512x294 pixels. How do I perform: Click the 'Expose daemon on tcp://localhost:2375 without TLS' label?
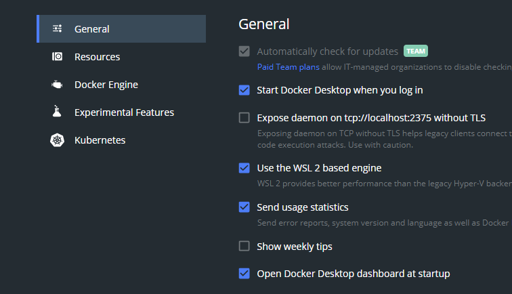371,118
